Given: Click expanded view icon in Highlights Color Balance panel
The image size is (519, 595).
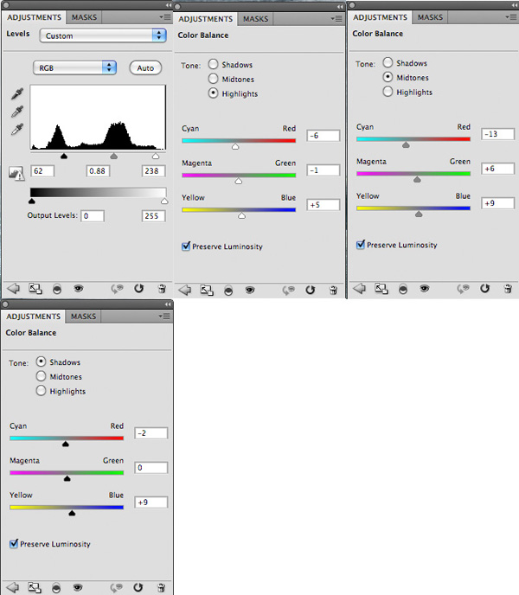Looking at the screenshot, I should 207,291.
